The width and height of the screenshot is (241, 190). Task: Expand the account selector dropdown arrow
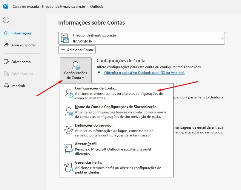point(222,38)
